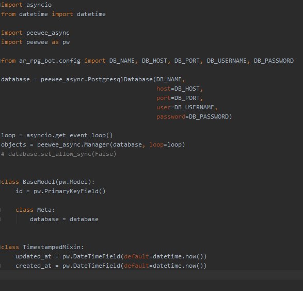Click 'loop' variable in 'loop = asyncio' line

8,135
